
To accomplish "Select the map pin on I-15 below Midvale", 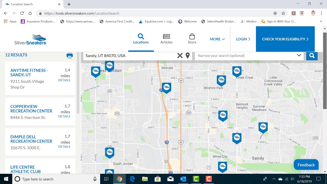I will tap(167, 88).
